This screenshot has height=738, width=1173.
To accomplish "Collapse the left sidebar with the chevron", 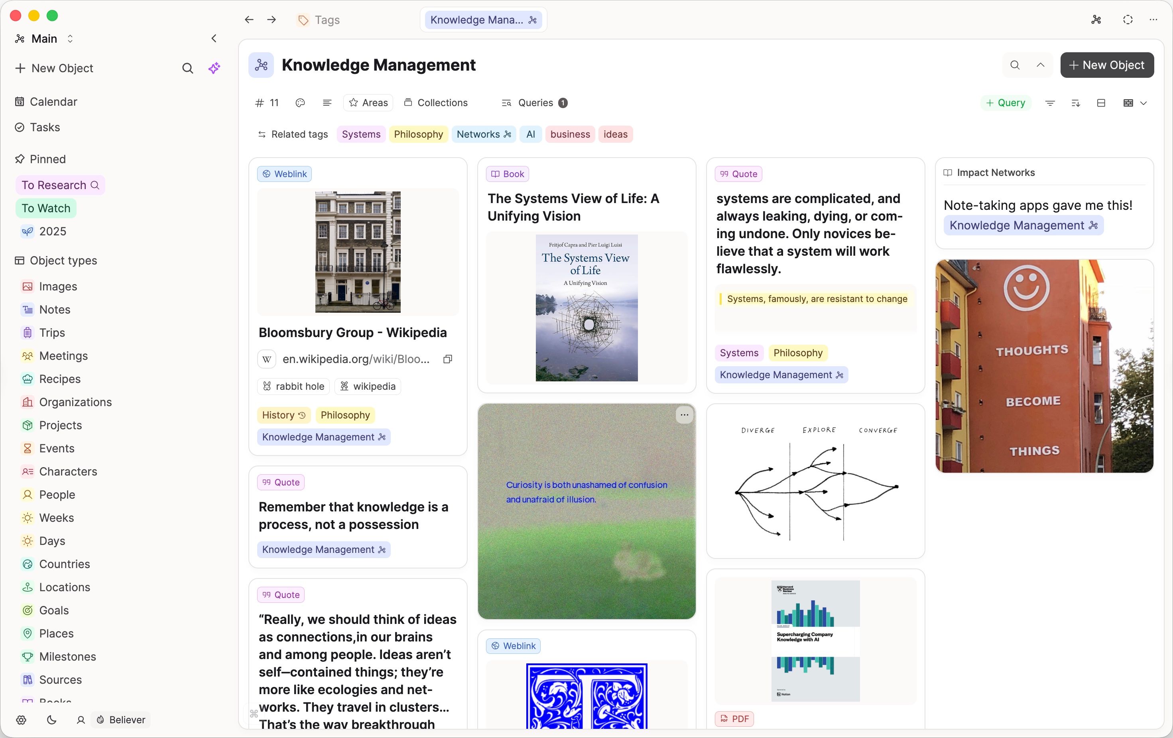I will point(214,39).
